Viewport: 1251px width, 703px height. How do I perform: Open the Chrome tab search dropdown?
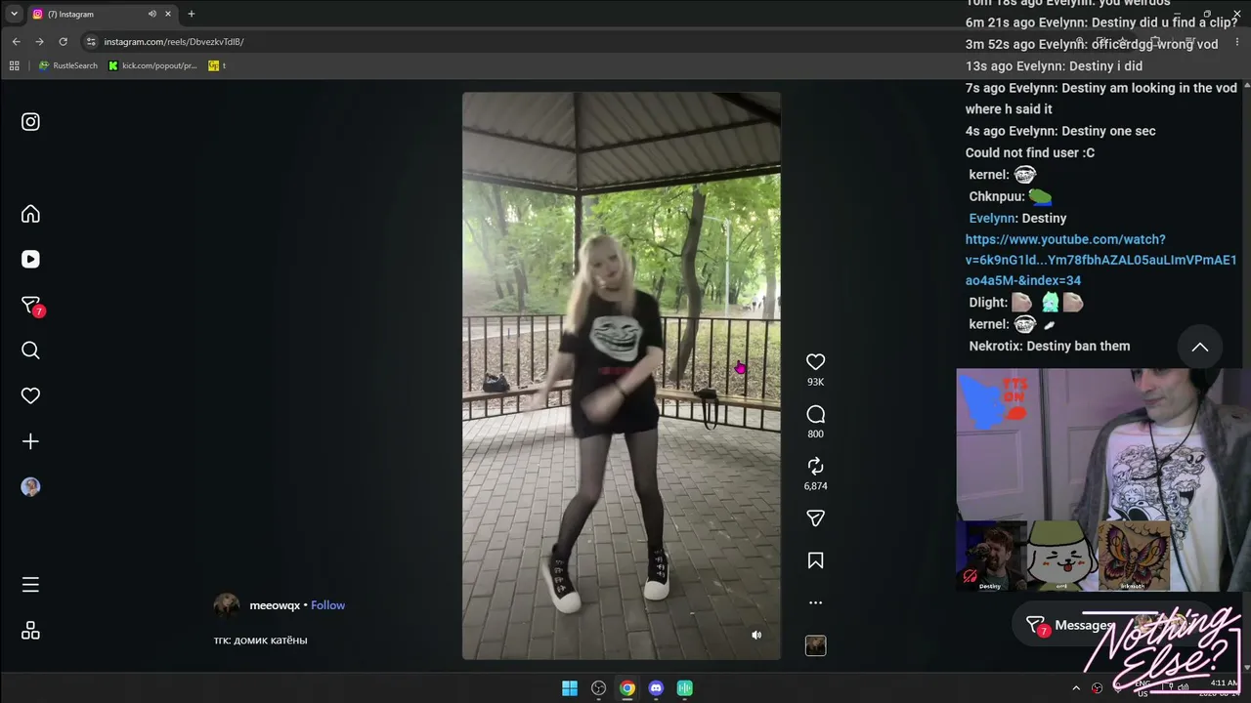[14, 14]
